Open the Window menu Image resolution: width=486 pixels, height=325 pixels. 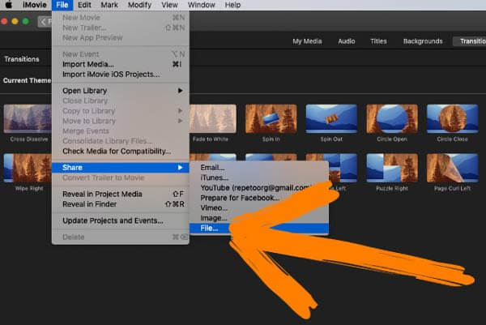(201, 5)
